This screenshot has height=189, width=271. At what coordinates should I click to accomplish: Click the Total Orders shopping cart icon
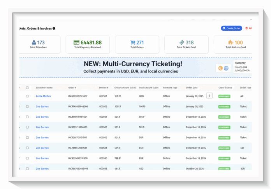pos(134,42)
